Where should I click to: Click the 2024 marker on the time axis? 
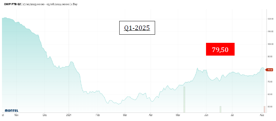[x=69, y=115]
